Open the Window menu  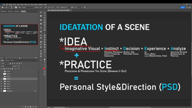point(41,5)
